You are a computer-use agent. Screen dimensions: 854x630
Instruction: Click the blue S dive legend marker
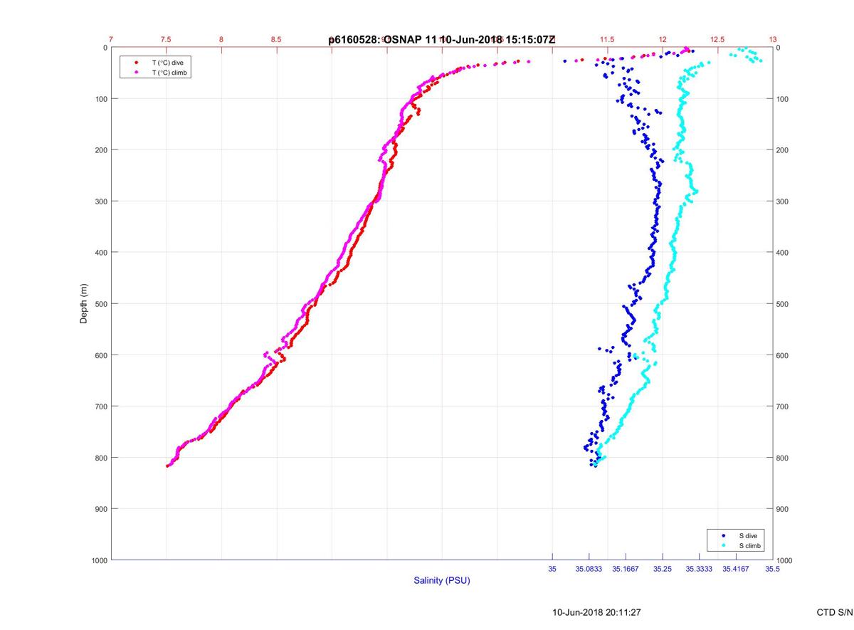click(723, 535)
